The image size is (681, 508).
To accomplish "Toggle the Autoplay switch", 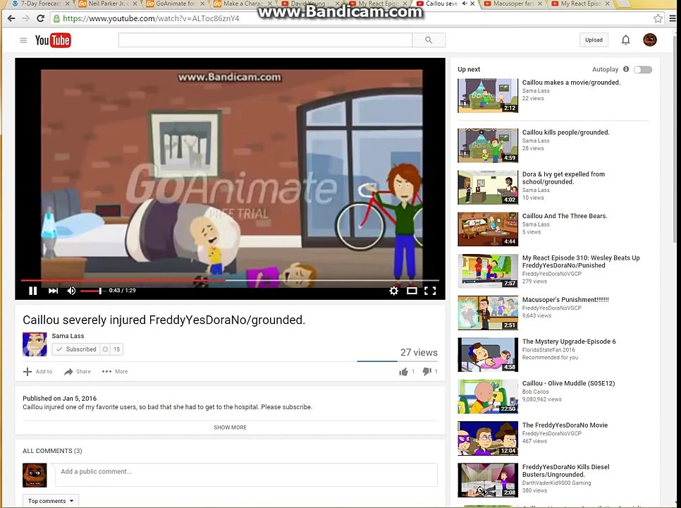I will (x=643, y=70).
